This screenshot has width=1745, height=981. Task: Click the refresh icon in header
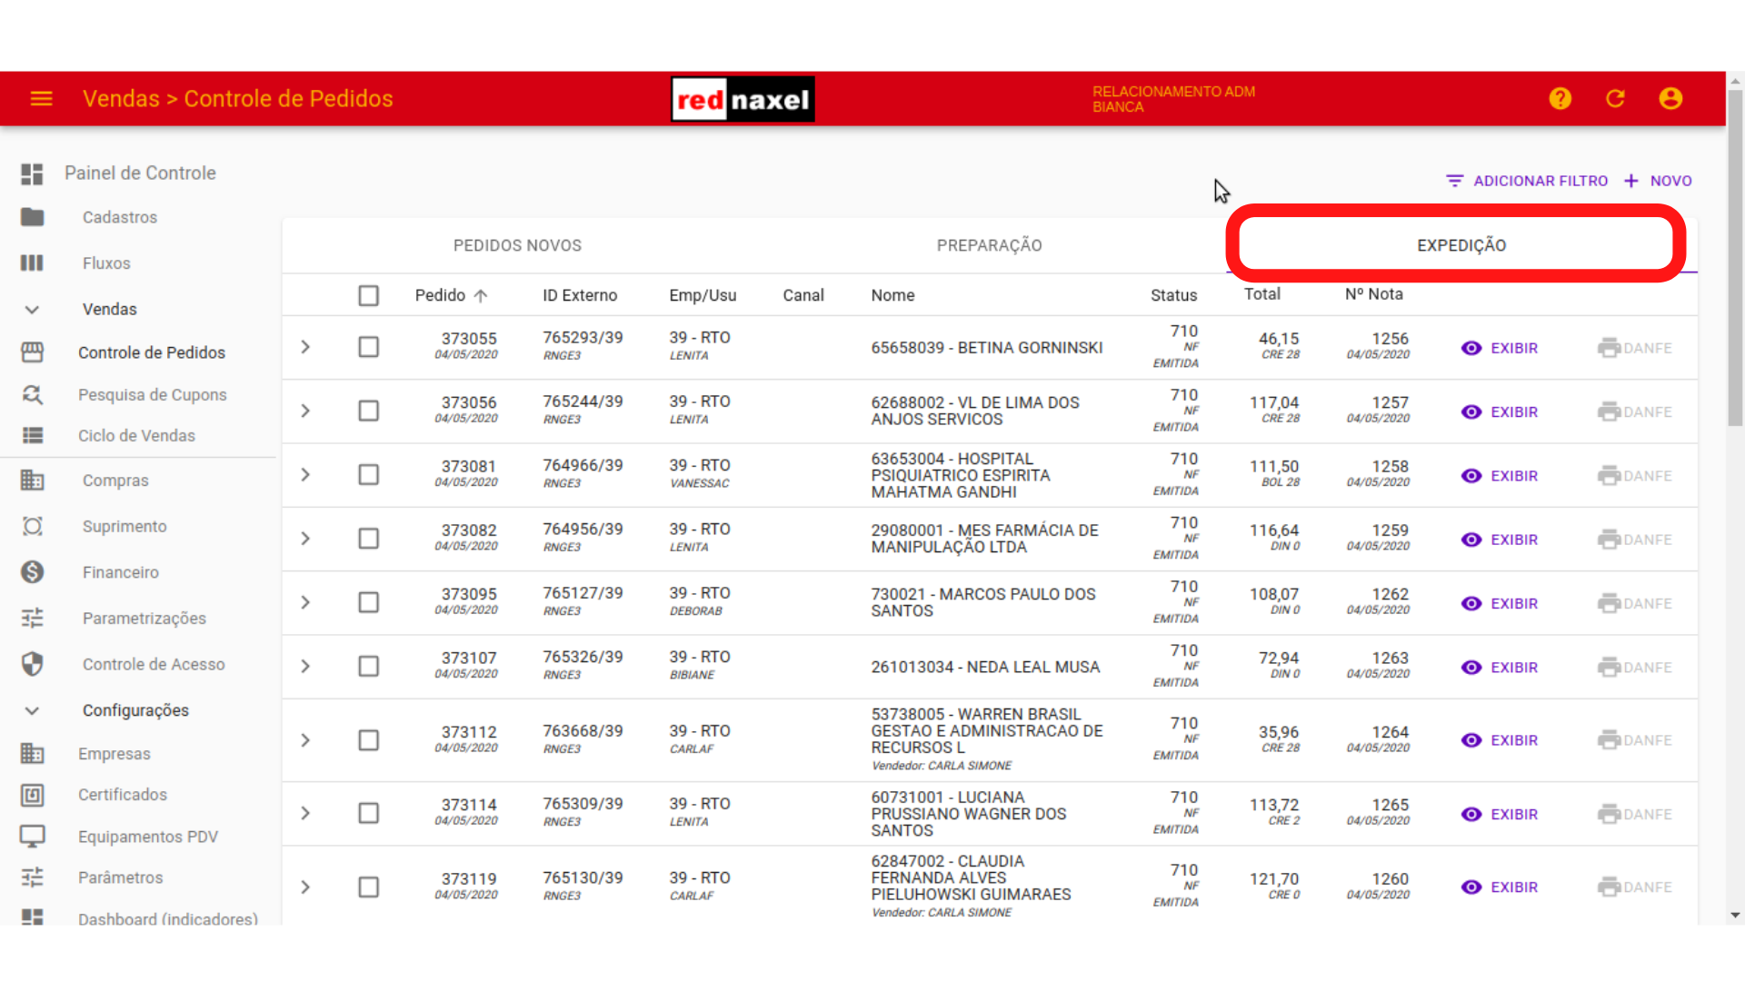pos(1615,99)
